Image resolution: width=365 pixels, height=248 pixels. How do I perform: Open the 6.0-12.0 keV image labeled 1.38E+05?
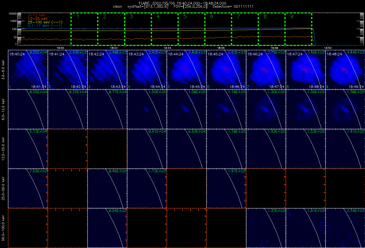point(345,109)
